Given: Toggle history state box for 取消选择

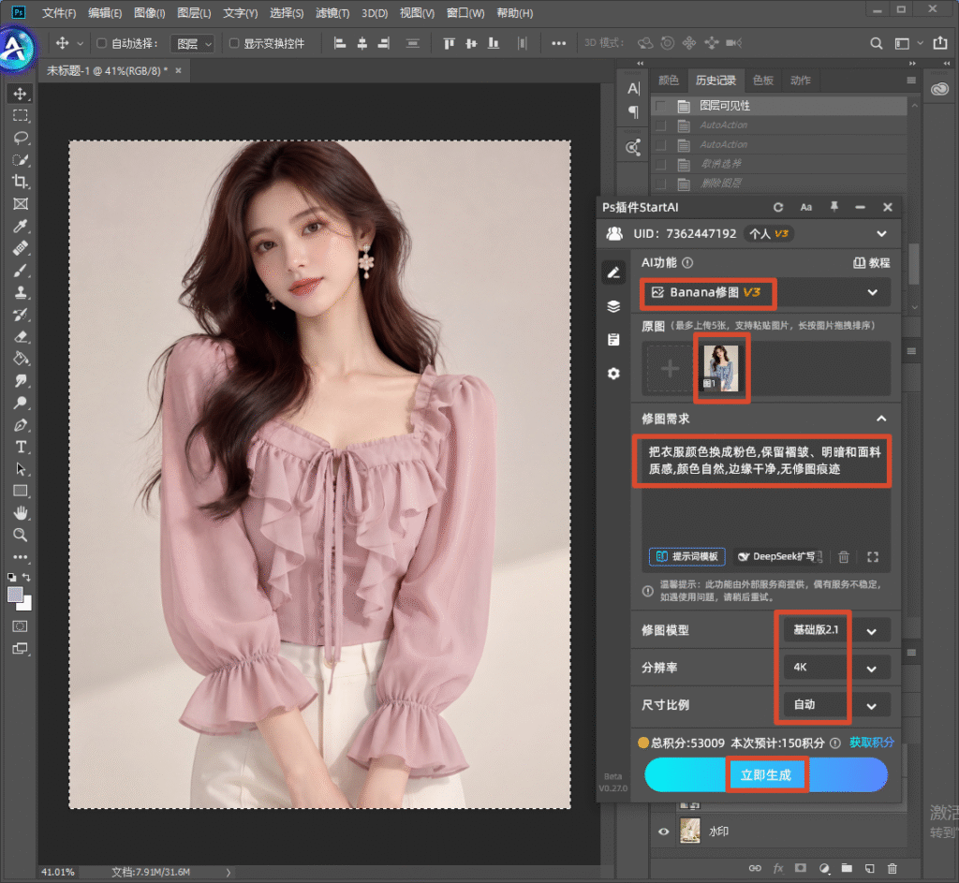Looking at the screenshot, I should click(x=660, y=164).
